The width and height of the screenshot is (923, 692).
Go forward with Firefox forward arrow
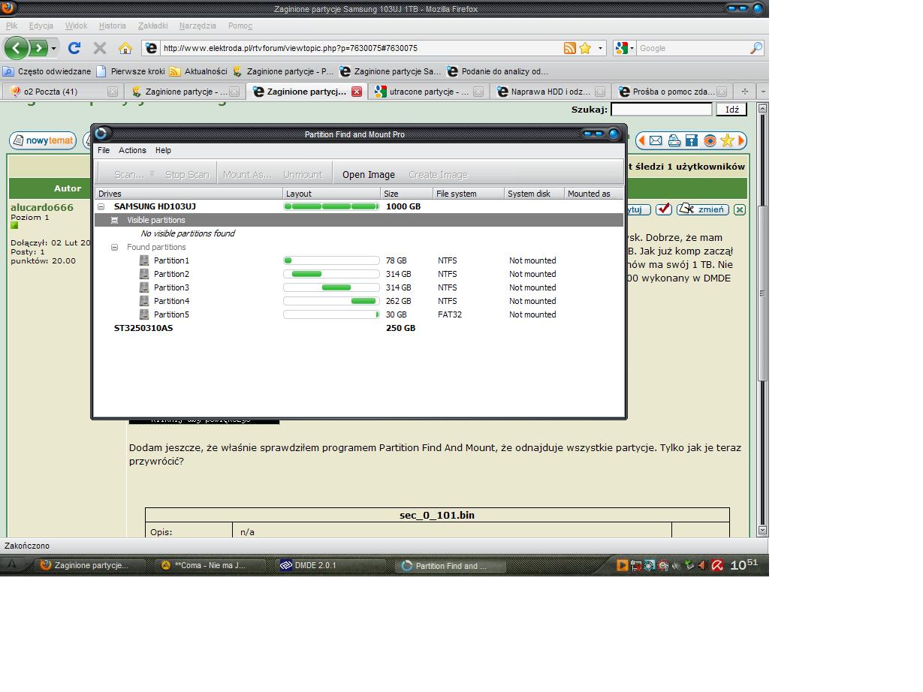pos(38,48)
